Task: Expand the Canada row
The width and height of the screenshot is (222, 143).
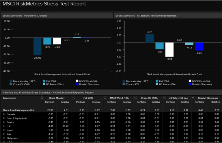Action: point(4,114)
